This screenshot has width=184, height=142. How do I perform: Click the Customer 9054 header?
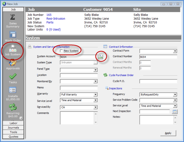point(98,9)
